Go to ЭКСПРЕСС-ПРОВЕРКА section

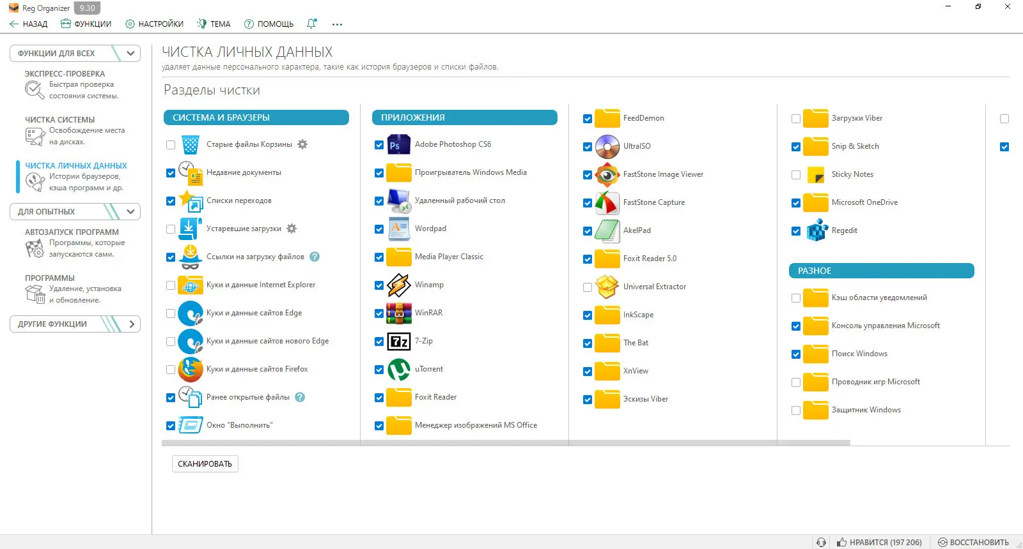coord(75,85)
